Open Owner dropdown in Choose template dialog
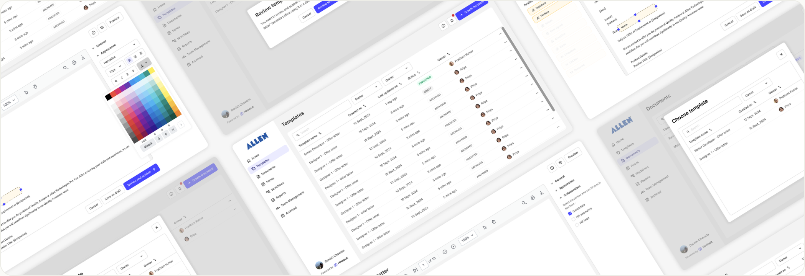The height and width of the screenshot is (276, 805). pyautogui.click(x=756, y=90)
